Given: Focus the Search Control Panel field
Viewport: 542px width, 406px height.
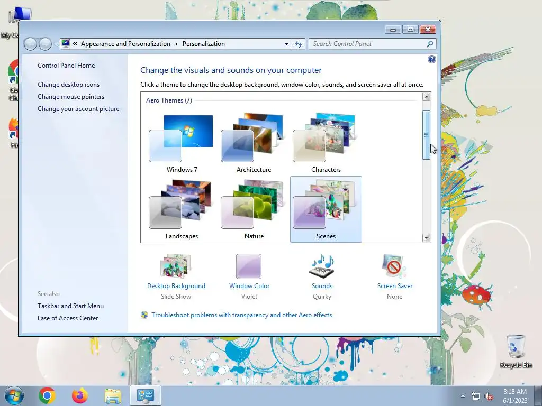Looking at the screenshot, I should coord(372,44).
